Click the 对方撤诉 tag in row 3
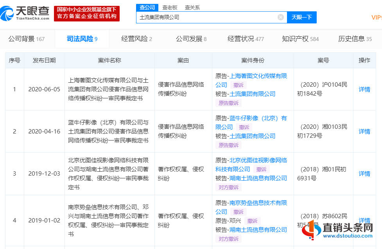382x249 pixels. click(x=228, y=187)
